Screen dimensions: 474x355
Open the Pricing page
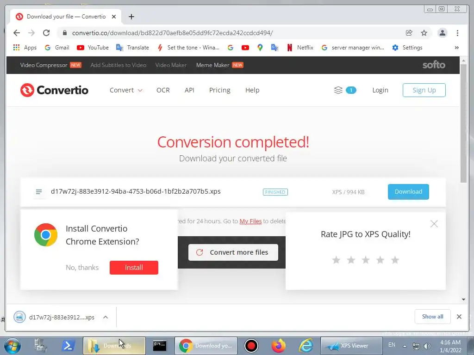point(220,90)
